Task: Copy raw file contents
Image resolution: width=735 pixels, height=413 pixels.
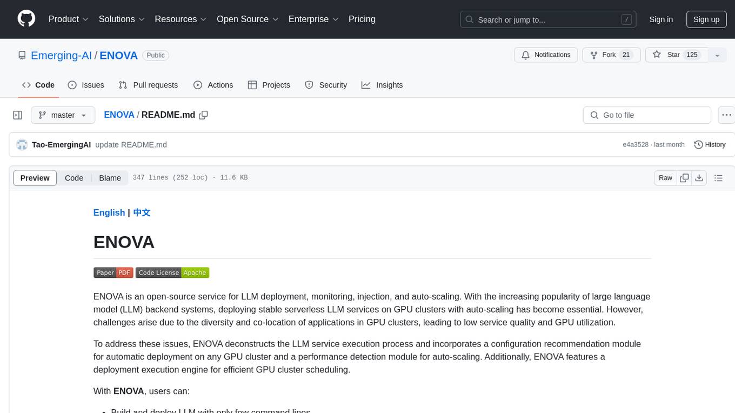Action: pos(684,178)
